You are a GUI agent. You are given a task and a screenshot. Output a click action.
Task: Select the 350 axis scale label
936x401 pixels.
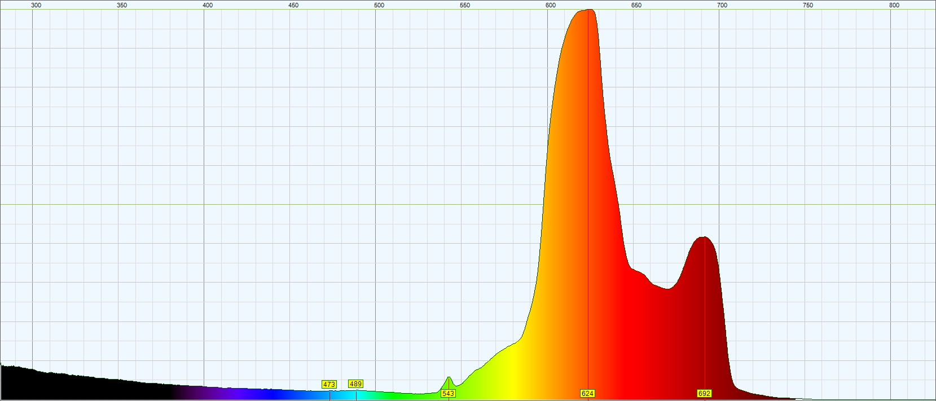(x=122, y=5)
